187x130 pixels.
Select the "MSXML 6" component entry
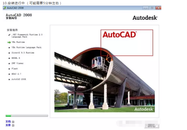coord(16,58)
